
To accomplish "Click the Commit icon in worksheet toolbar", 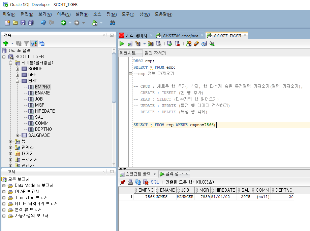I will [169, 44].
